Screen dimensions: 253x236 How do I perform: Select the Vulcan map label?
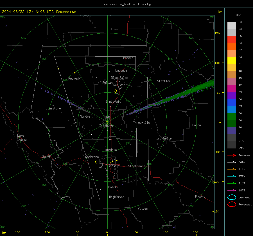pos(143,208)
